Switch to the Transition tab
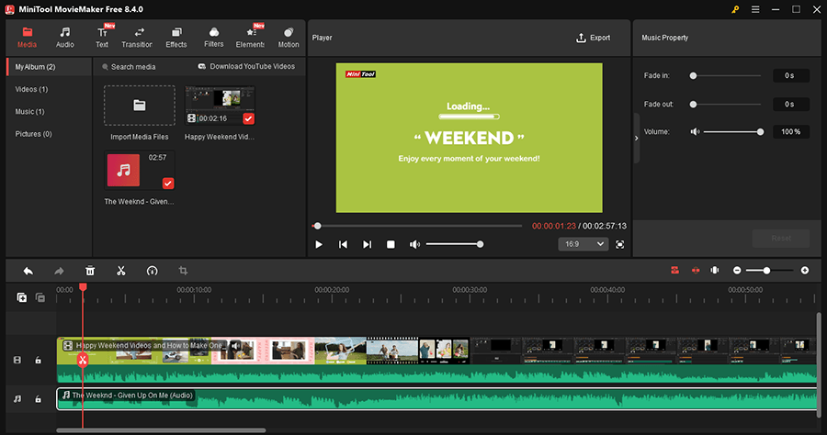827x435 pixels. pos(137,38)
